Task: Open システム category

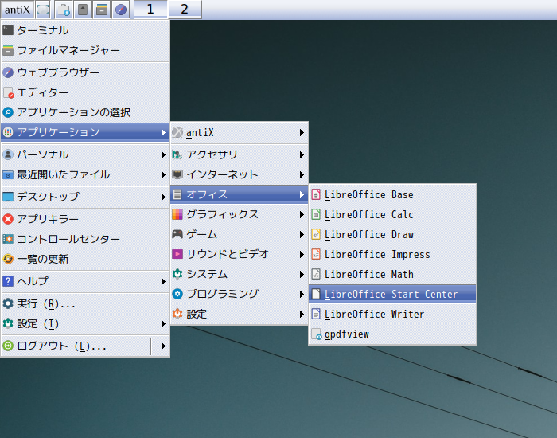Action: (x=239, y=274)
